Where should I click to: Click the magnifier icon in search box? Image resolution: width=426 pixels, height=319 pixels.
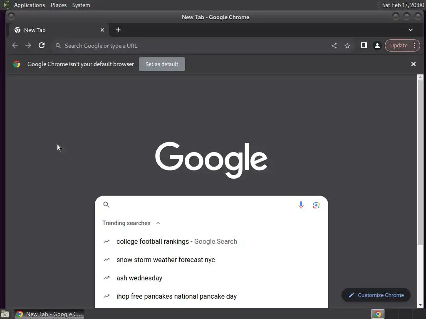(106, 205)
